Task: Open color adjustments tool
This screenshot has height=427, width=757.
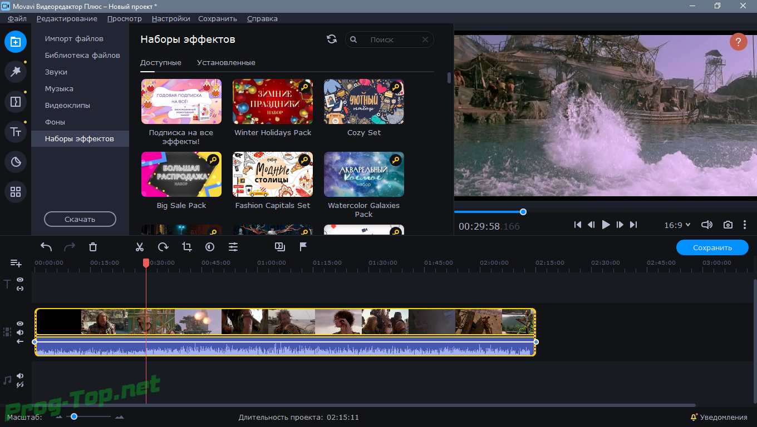Action: point(210,247)
